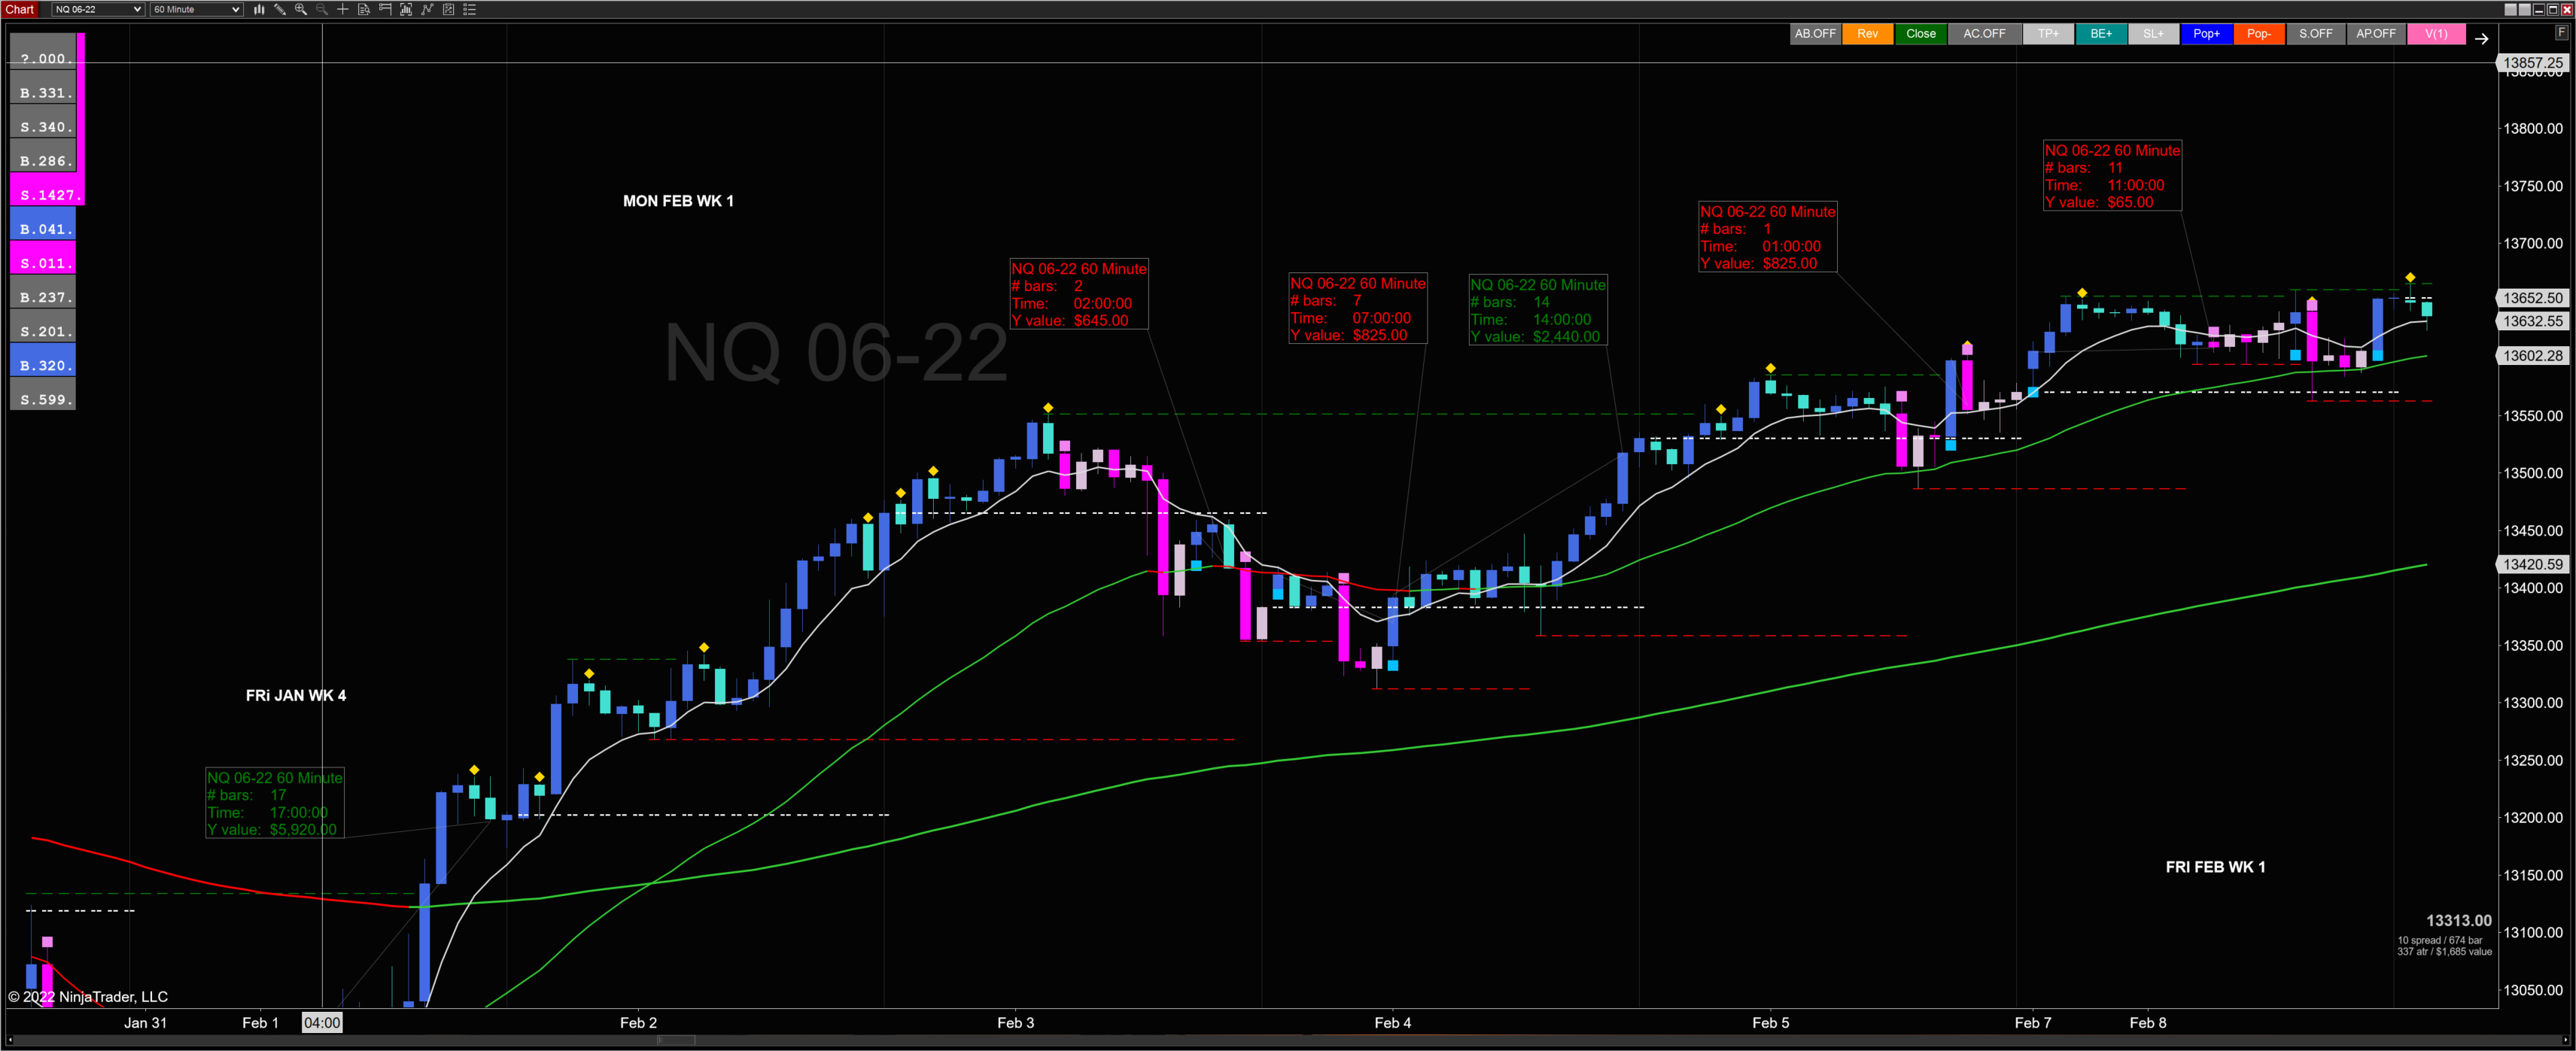Viewport: 2576px width, 1051px height.
Task: Select the crosshair cursor icon
Action: (x=343, y=9)
